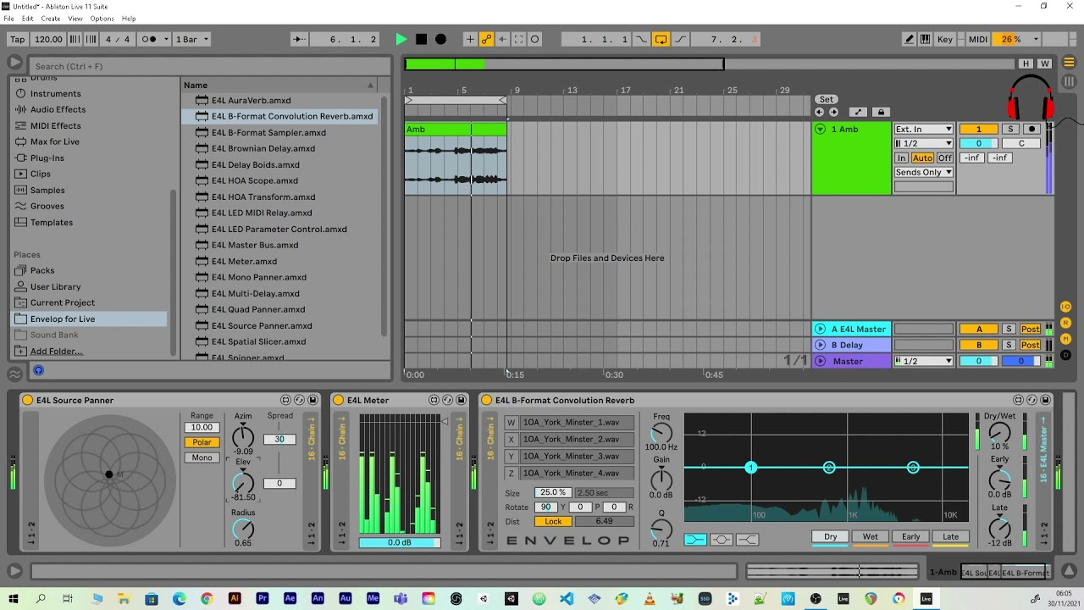Arm the 1 Amb track for recording
The image size is (1084, 610).
click(1031, 129)
